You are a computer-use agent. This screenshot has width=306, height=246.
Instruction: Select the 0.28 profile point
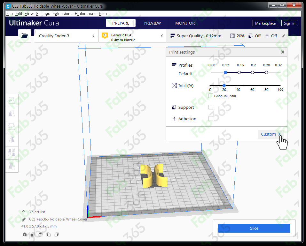click(x=266, y=72)
